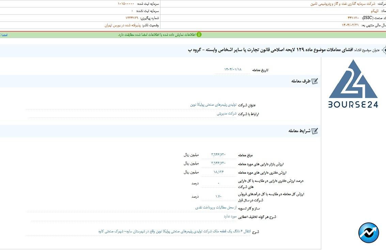This screenshot has width=386, height=250.
Task: Click fiscal year end date ۱۴۰۴/۰۲/۳۱
Action: (x=350, y=25)
